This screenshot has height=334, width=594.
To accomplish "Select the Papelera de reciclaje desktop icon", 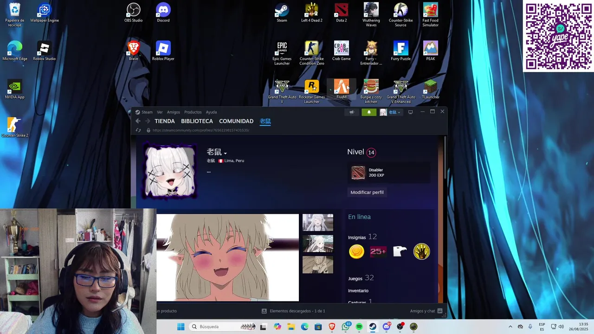I will click(x=15, y=15).
